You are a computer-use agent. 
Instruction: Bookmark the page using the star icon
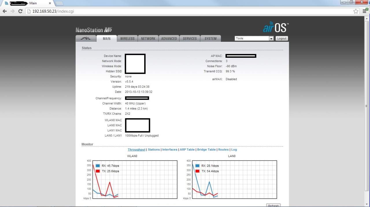pyautogui.click(x=356, y=11)
